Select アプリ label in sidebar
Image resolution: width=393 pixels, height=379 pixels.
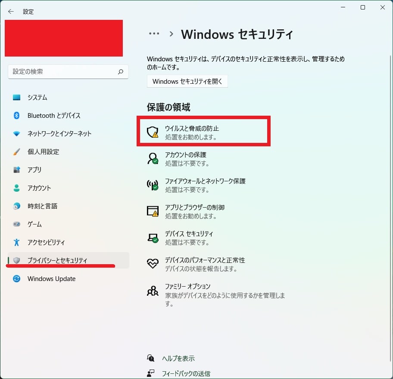coord(34,170)
